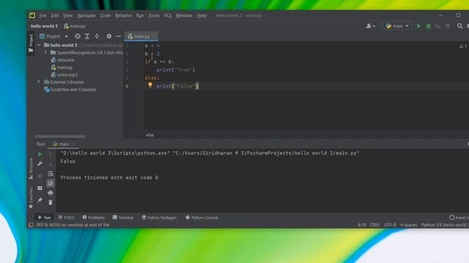The width and height of the screenshot is (469, 263).
Task: Hide the Project panel with minus icon
Action: coord(119,37)
